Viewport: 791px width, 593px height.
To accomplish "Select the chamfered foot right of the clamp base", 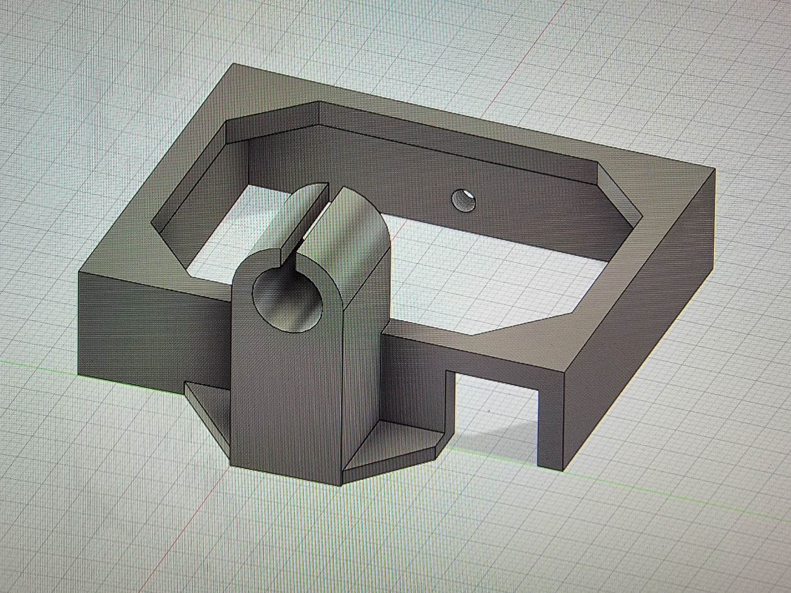I will [396, 444].
